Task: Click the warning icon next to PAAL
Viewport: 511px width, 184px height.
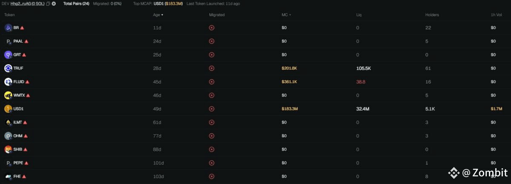Action: (26, 41)
